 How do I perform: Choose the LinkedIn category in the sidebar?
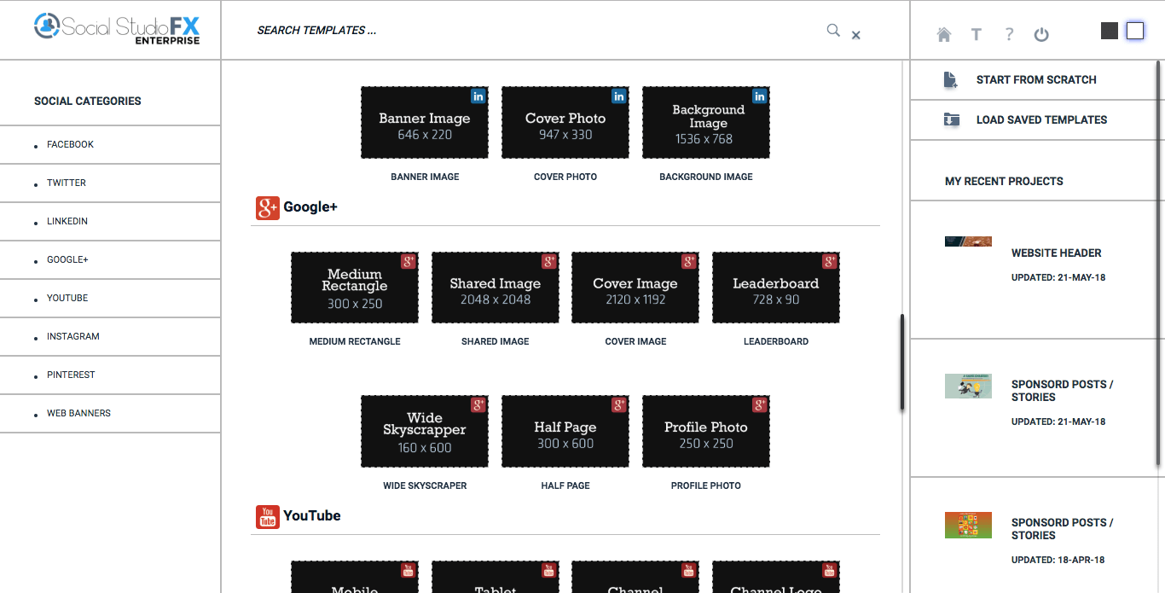click(x=110, y=222)
